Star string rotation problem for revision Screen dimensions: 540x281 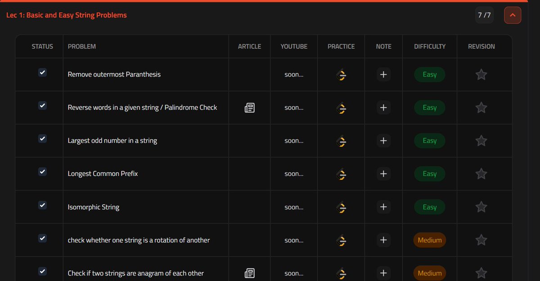[481, 241]
